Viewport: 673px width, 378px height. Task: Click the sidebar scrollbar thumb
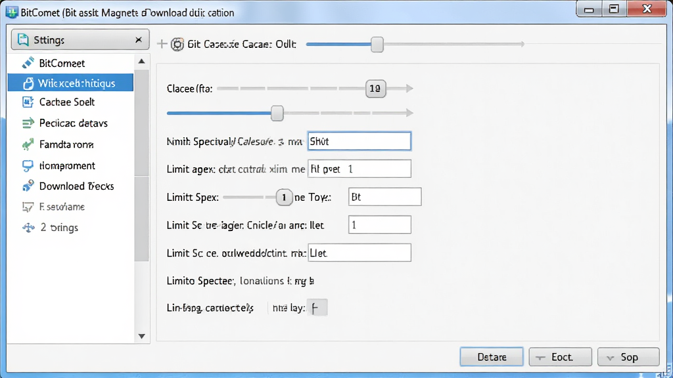(x=142, y=165)
